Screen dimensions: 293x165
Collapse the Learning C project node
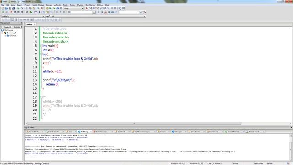pyautogui.click(x=2, y=33)
